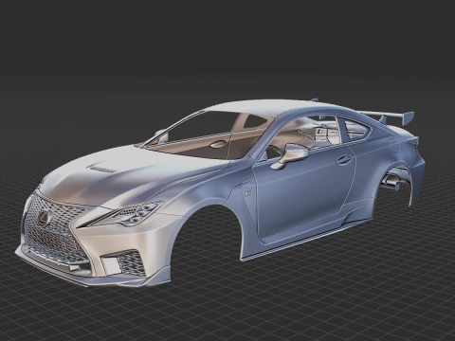Select the Lexus emblem on the front grille

(x=43, y=218)
